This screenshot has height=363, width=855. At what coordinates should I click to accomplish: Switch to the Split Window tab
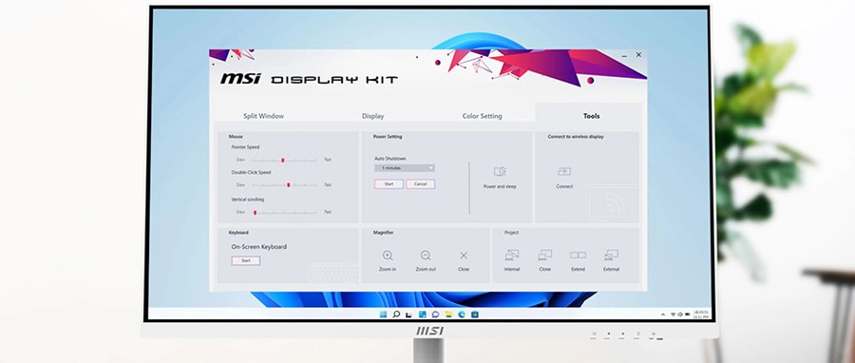(x=263, y=116)
